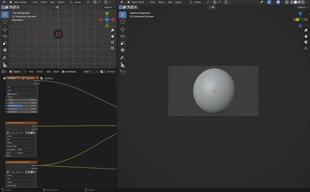The width and height of the screenshot is (310, 192).
Task: Switch to Solid shading in right viewport
Action: point(296,2)
